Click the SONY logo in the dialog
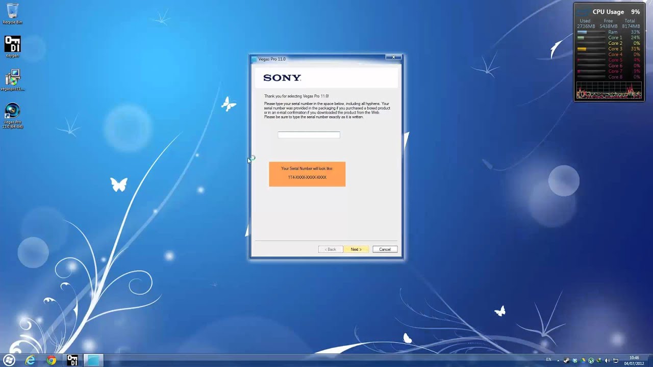Image resolution: width=653 pixels, height=367 pixels. 282,78
